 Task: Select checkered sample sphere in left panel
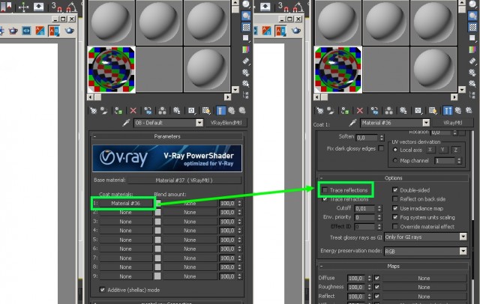point(112,70)
